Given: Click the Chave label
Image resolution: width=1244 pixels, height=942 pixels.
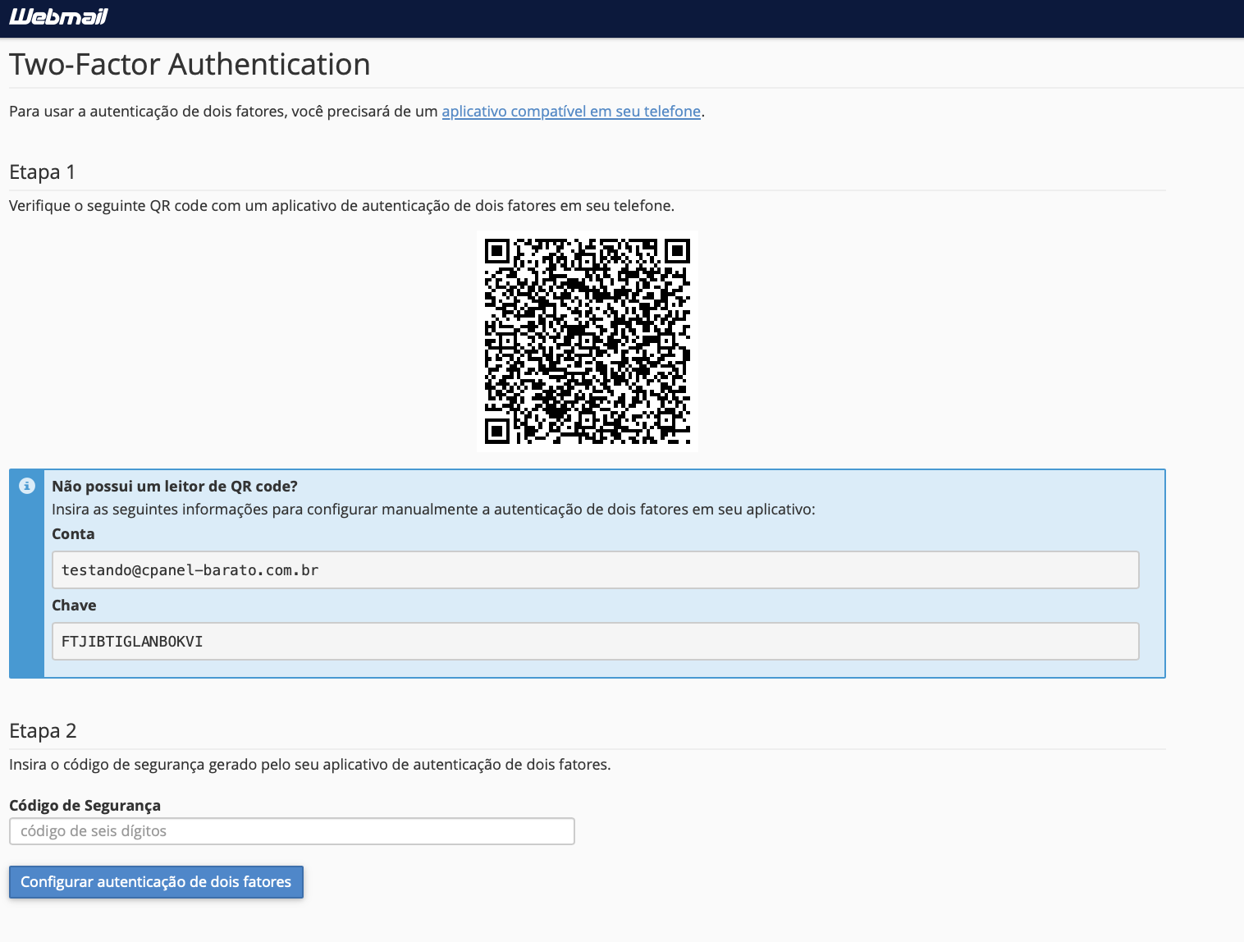Looking at the screenshot, I should pyautogui.click(x=74, y=606).
